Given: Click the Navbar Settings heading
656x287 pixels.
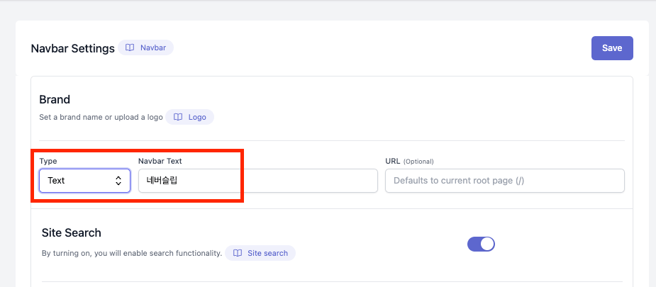Looking at the screenshot, I should point(73,48).
